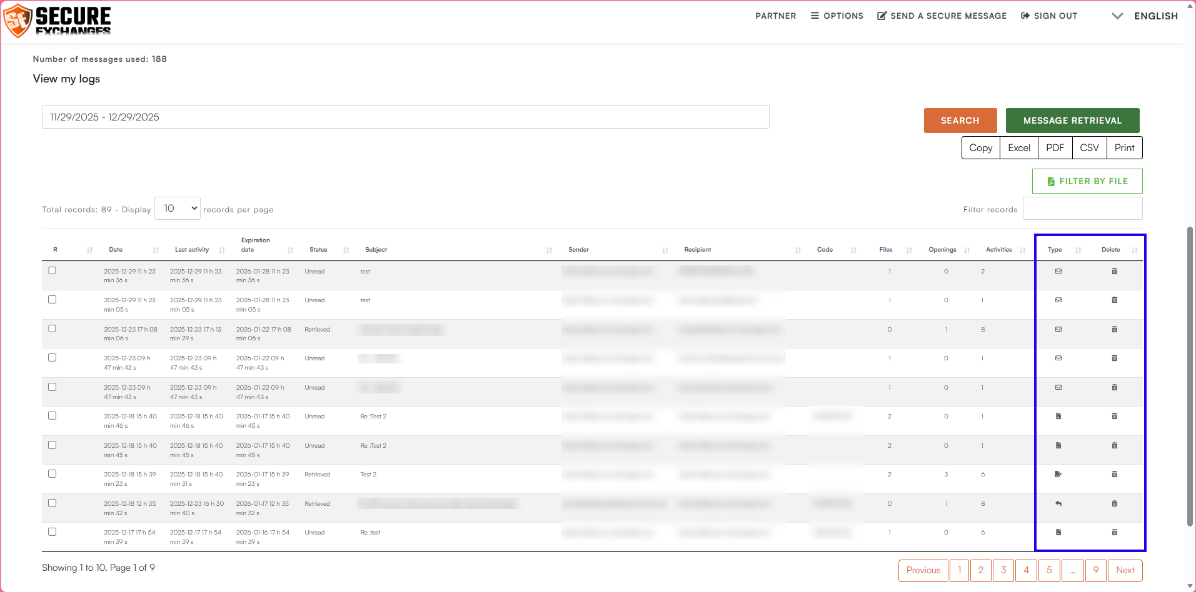Click the Previous page button
This screenshot has height=592, width=1196.
(923, 570)
